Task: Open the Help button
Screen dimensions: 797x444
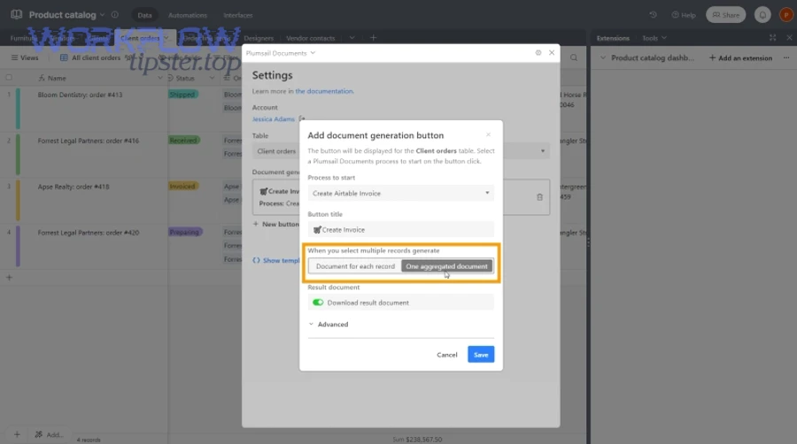Action: tap(684, 15)
